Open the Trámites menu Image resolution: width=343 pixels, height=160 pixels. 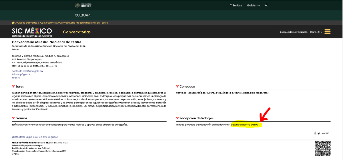point(236,5)
